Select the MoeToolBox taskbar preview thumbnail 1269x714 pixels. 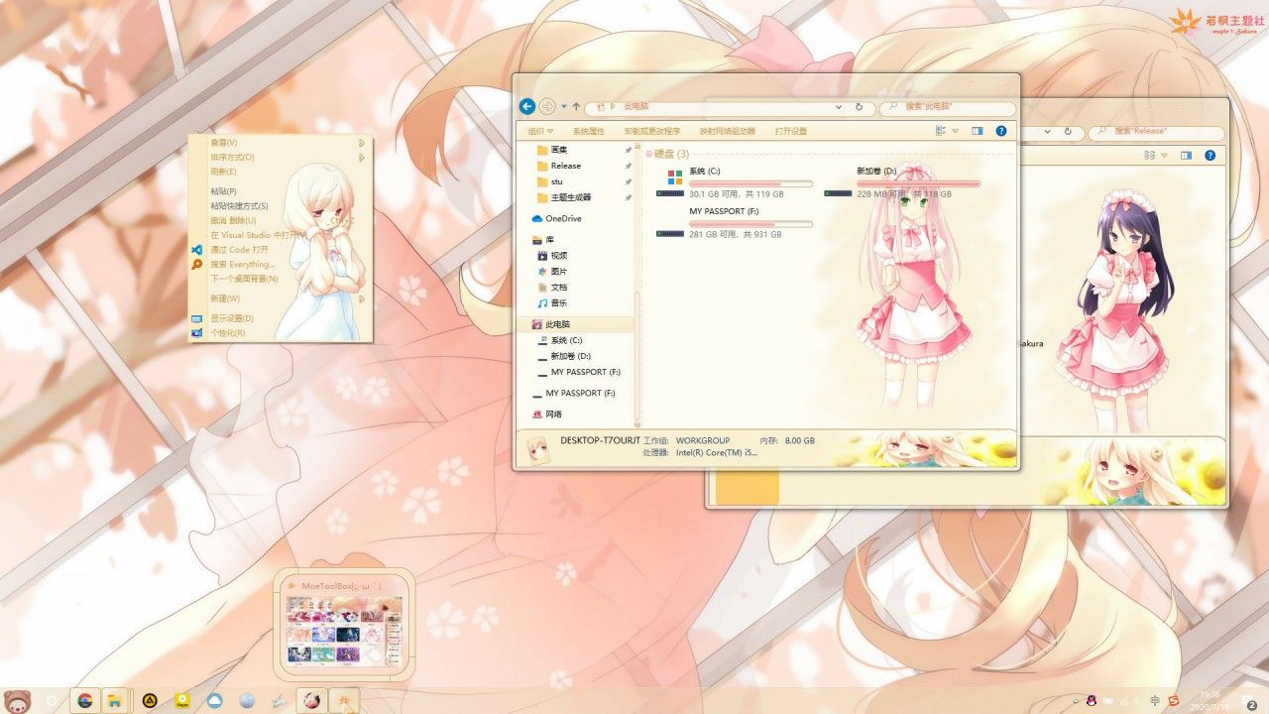point(344,623)
